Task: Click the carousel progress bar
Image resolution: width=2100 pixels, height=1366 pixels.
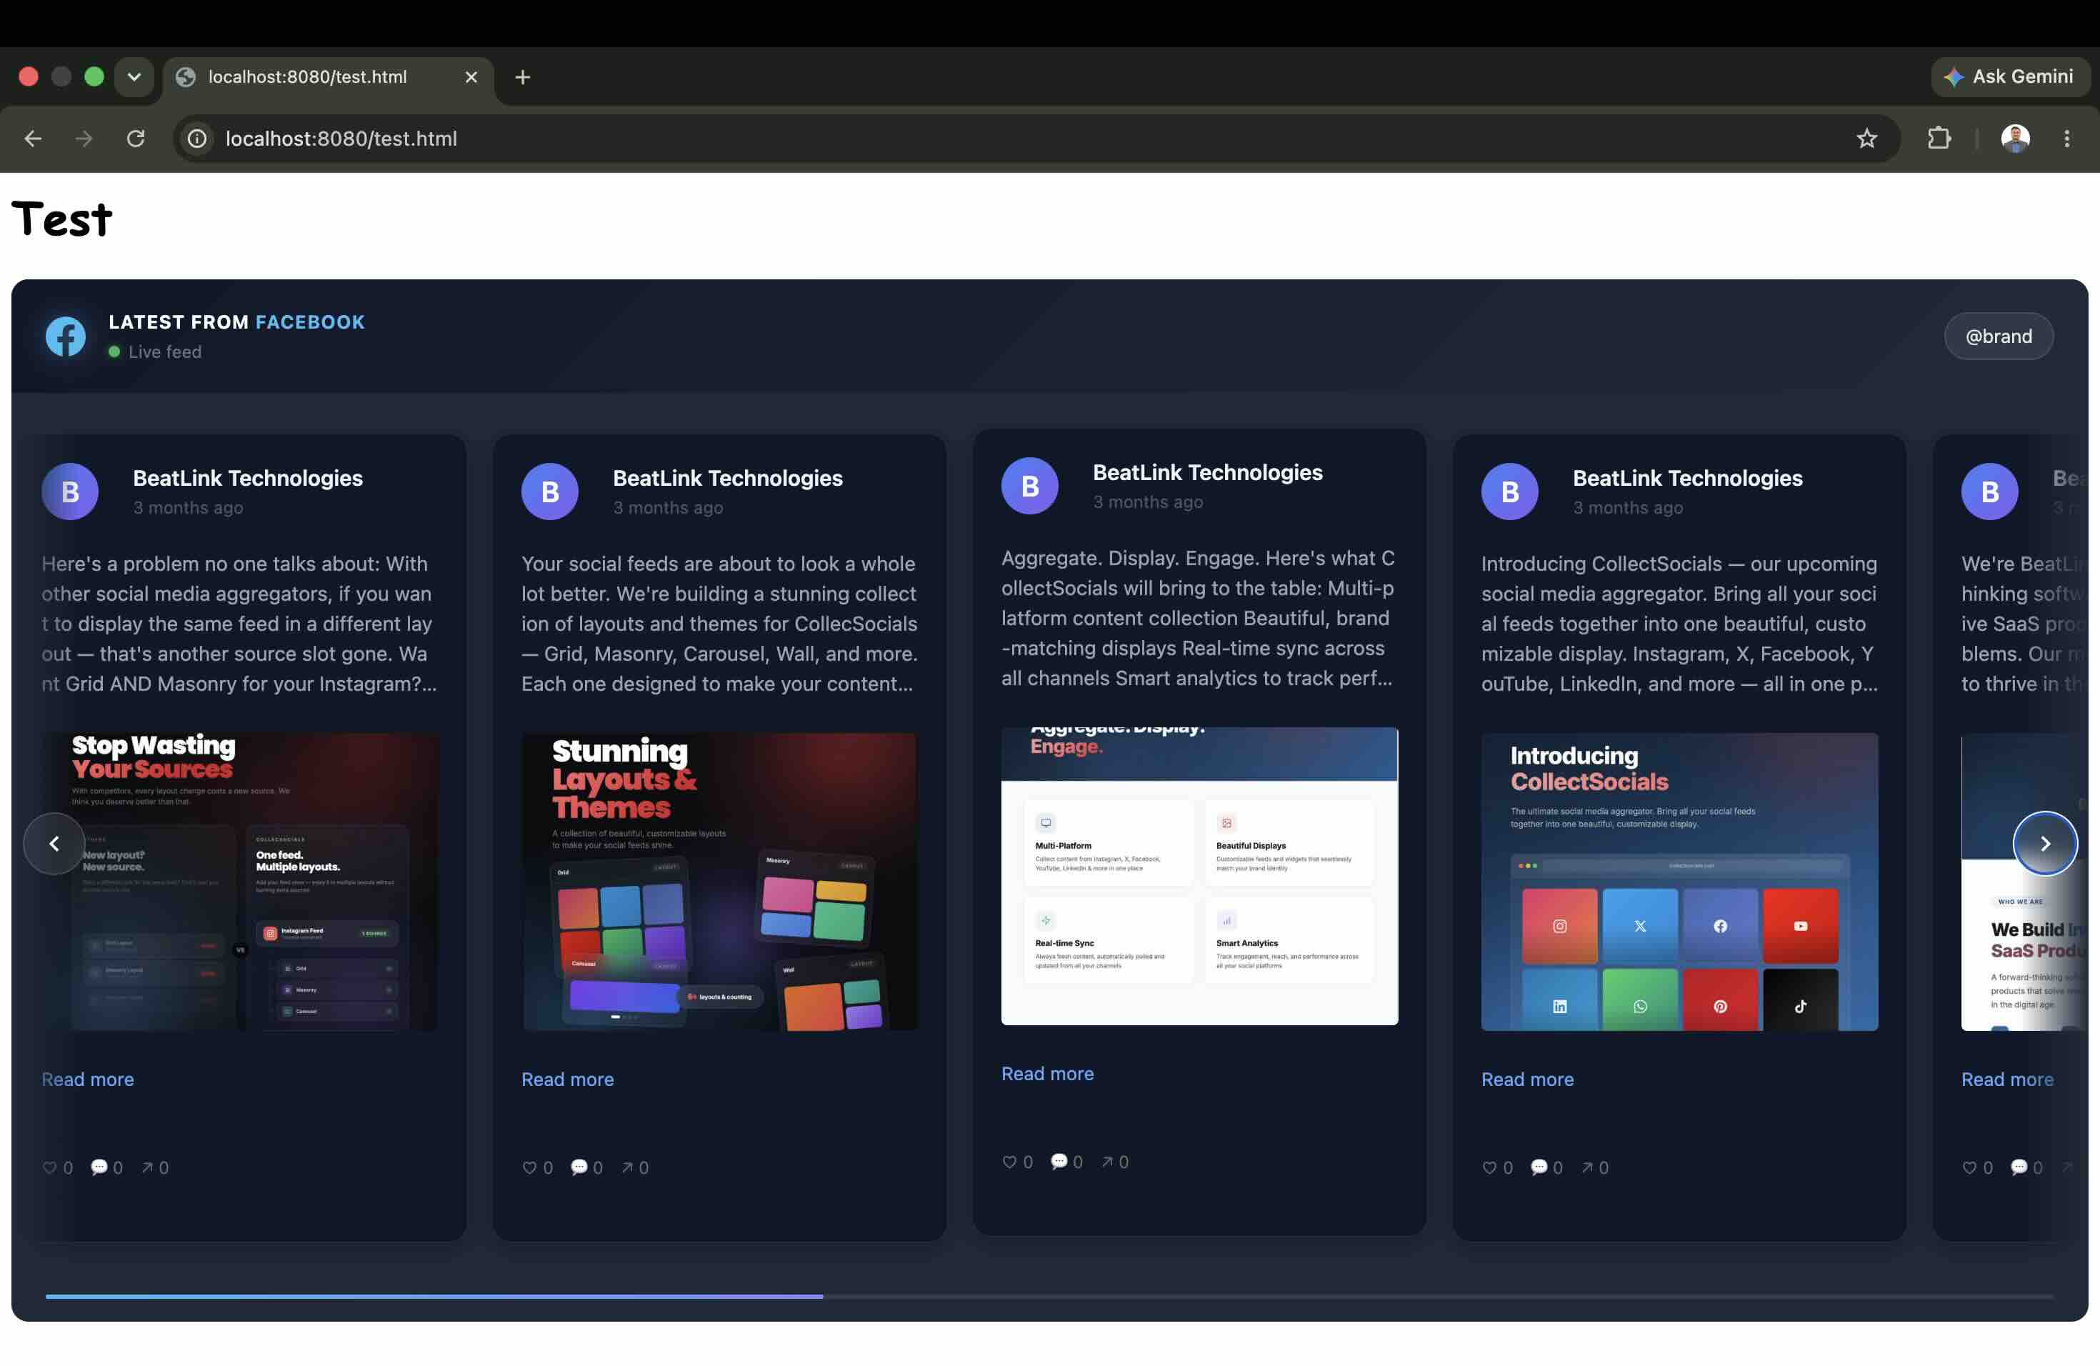Action: (x=1050, y=1296)
